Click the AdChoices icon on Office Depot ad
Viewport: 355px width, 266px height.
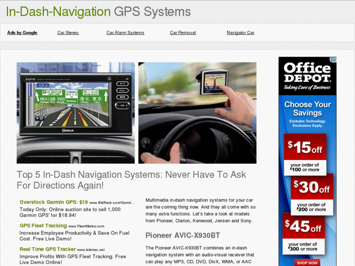pos(333,60)
